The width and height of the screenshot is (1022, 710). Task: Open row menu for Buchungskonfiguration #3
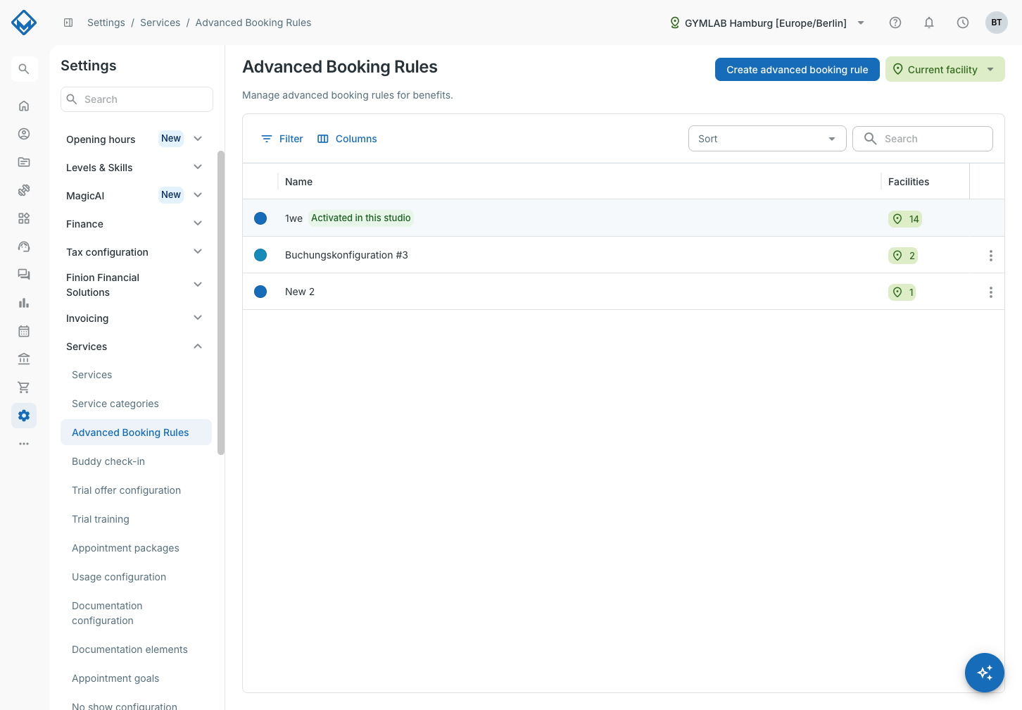(991, 256)
